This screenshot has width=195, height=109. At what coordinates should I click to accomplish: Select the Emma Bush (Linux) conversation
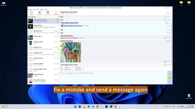pyautogui.click(x=44, y=81)
